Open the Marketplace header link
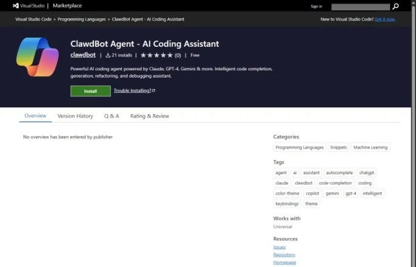 click(x=67, y=5)
